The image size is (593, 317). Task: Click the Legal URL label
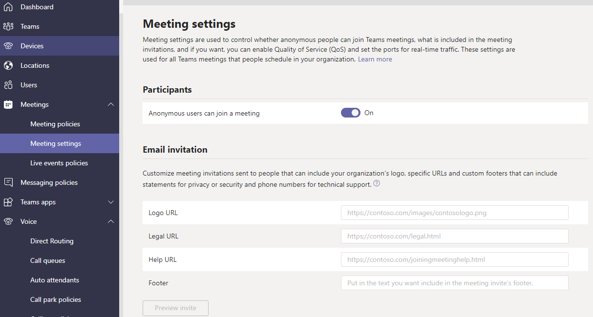[x=164, y=236]
